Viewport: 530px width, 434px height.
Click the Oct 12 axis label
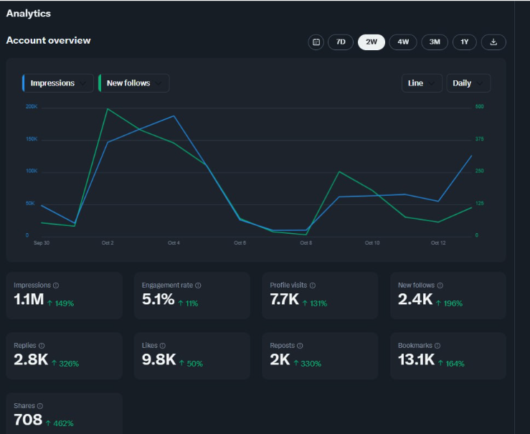point(438,242)
